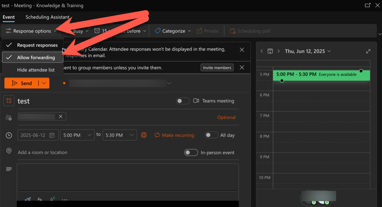The height and width of the screenshot is (207, 382).
Task: Expand the ribbon with the chevron at the toolbar's right end
Action: [380, 34]
